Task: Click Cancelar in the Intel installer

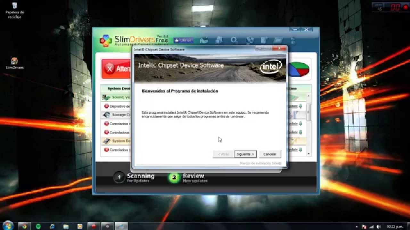Action: pos(270,154)
